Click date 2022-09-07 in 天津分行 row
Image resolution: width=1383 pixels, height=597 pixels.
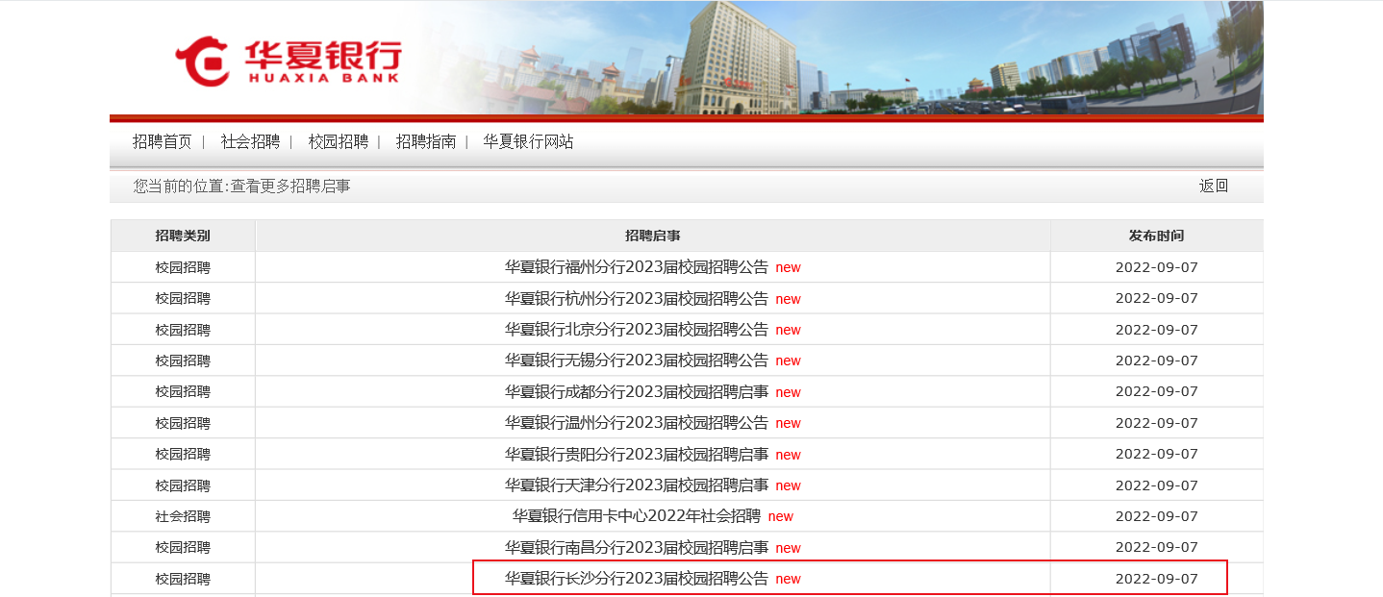click(1157, 485)
